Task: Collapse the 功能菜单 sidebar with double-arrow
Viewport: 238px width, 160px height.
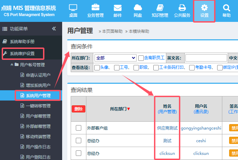Action: click(54, 29)
